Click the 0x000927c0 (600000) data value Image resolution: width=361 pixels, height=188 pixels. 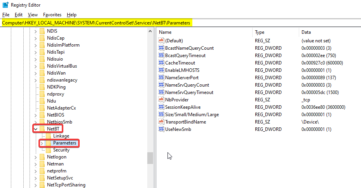tap(322, 63)
